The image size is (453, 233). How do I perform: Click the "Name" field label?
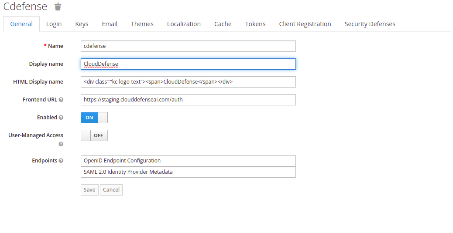pos(55,46)
